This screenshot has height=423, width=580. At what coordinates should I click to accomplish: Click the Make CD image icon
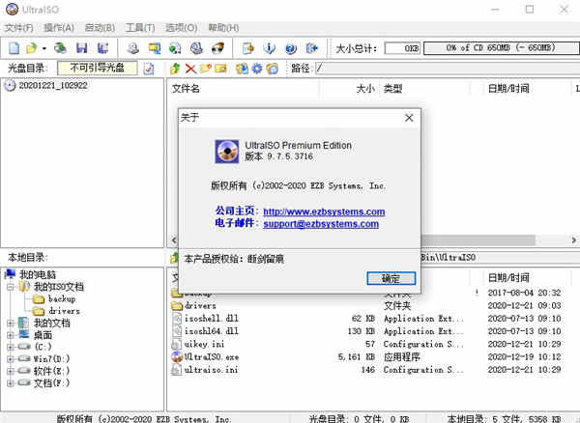tap(132, 48)
